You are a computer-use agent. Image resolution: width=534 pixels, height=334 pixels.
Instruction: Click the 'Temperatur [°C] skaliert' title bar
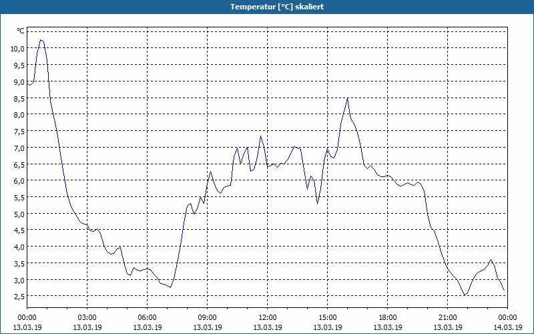(x=267, y=7)
